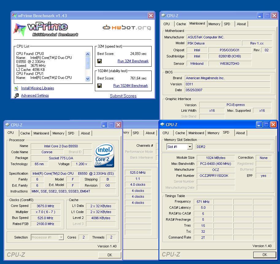Close the SPD CPU-Z window

click(273, 124)
